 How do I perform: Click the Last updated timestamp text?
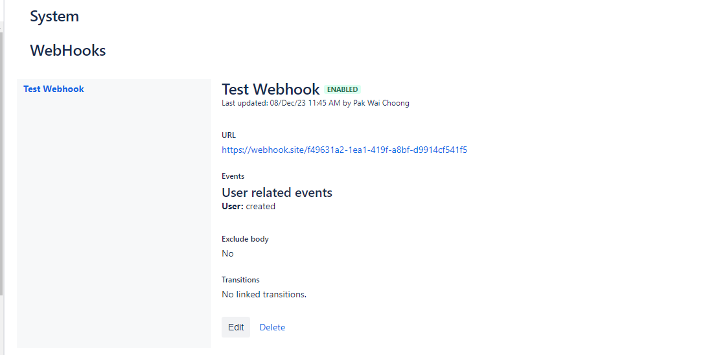point(281,103)
